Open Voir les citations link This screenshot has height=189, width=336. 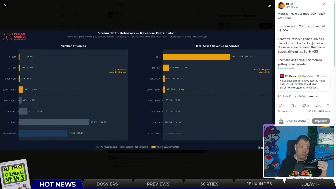coord(319,111)
